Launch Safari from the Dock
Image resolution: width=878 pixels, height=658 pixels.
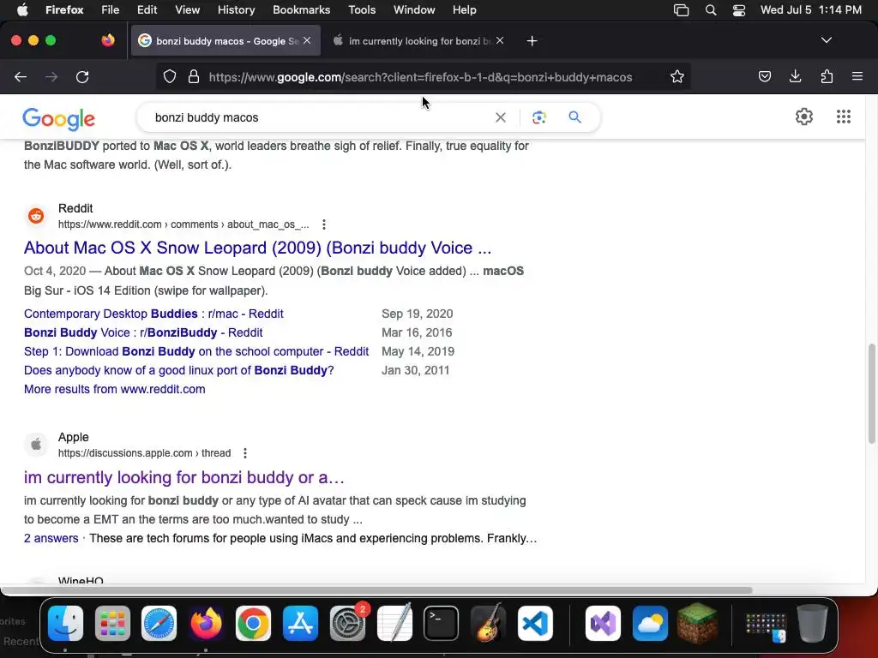[159, 624]
